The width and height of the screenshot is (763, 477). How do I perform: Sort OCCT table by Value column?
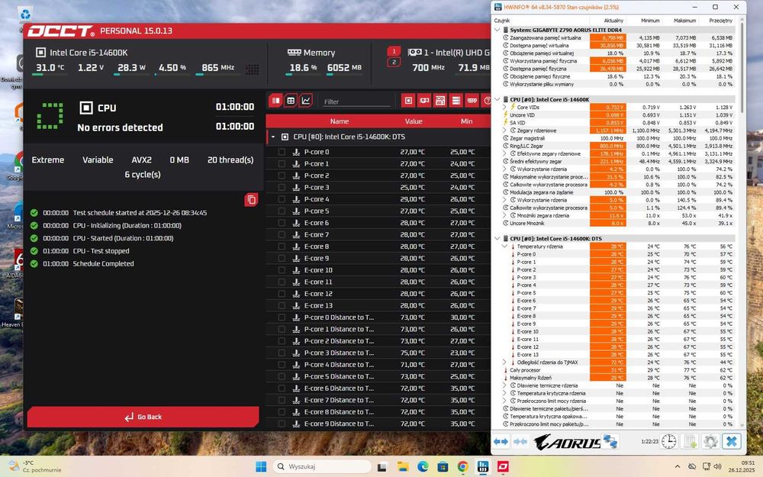[x=414, y=121]
